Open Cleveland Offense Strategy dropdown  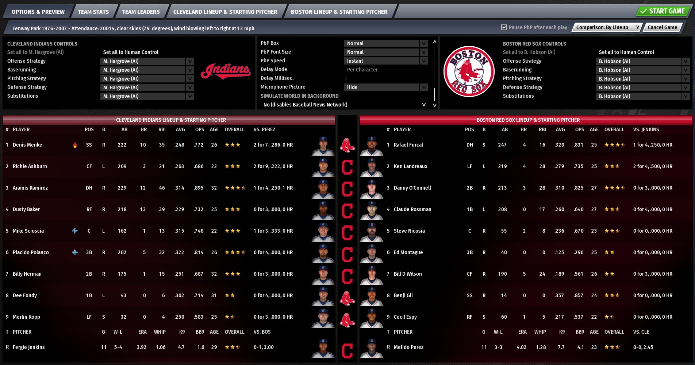[147, 61]
